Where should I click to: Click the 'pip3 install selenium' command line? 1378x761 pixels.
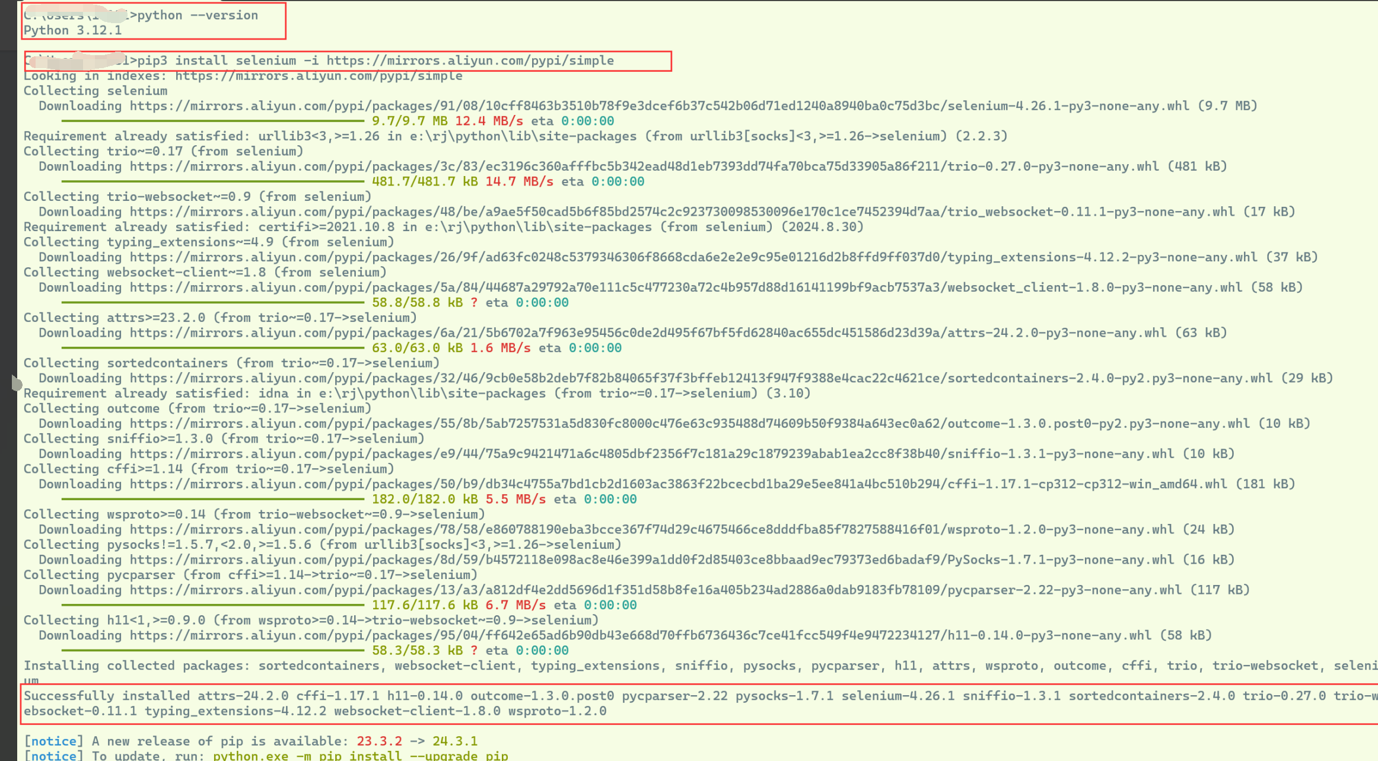pos(375,60)
